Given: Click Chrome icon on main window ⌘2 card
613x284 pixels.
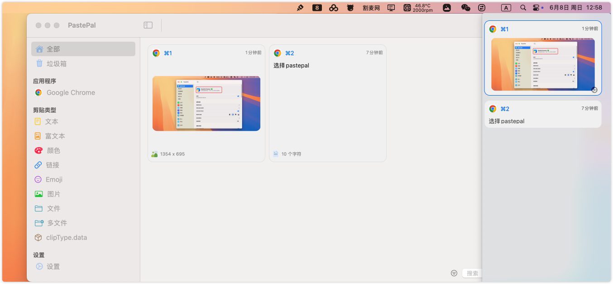Looking at the screenshot, I should click(278, 53).
